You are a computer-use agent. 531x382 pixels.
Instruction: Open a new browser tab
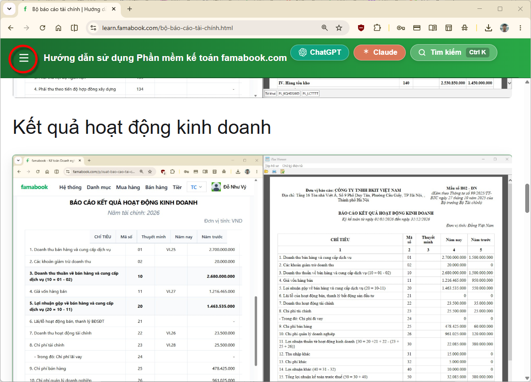[130, 9]
